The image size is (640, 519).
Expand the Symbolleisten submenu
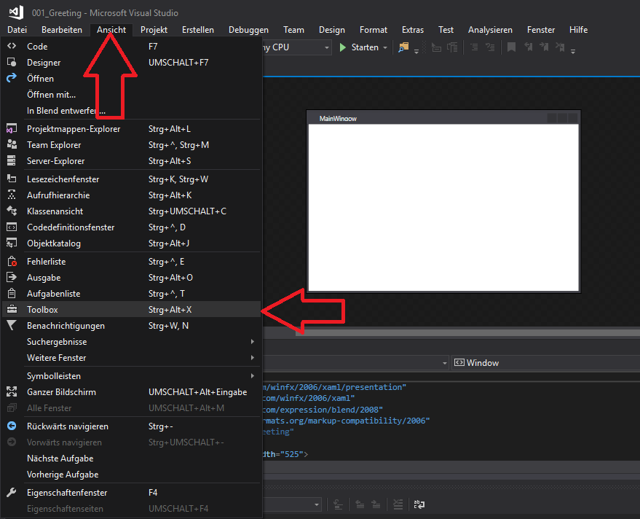(131, 375)
